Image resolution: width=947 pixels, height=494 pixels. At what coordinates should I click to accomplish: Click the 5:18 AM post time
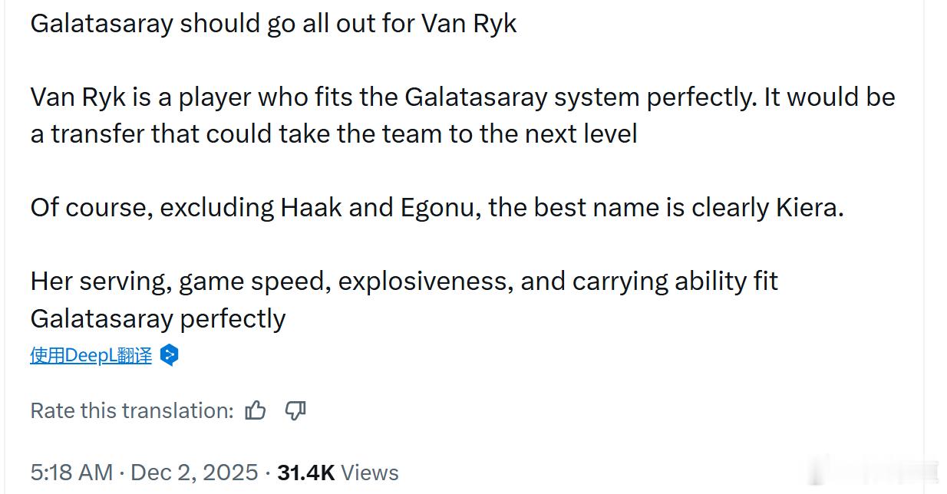(x=71, y=473)
